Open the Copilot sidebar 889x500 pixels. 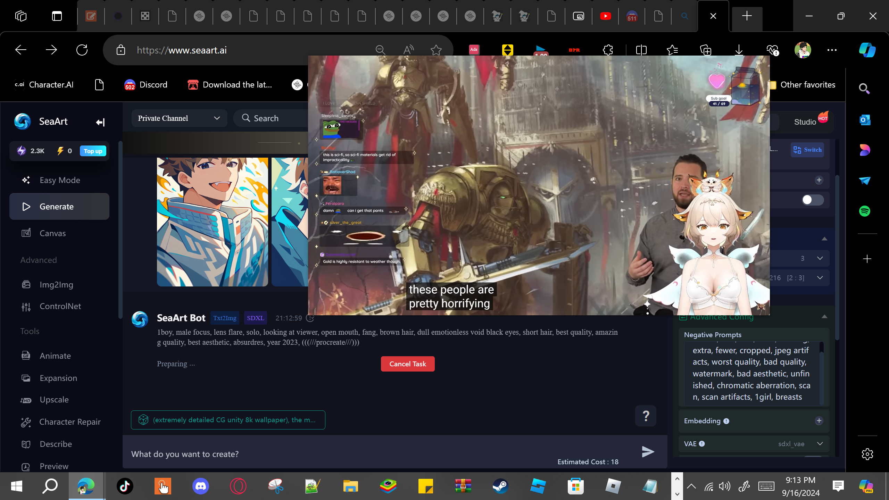pos(867,50)
